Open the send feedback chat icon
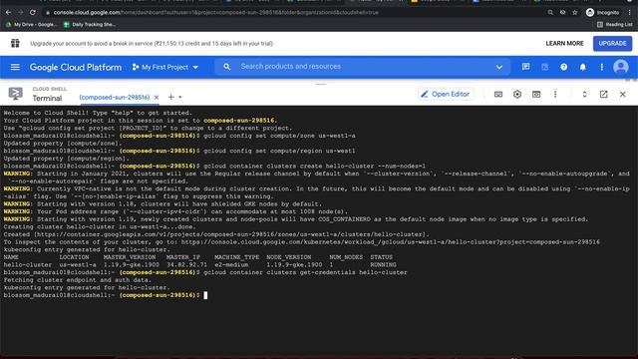 [525, 67]
